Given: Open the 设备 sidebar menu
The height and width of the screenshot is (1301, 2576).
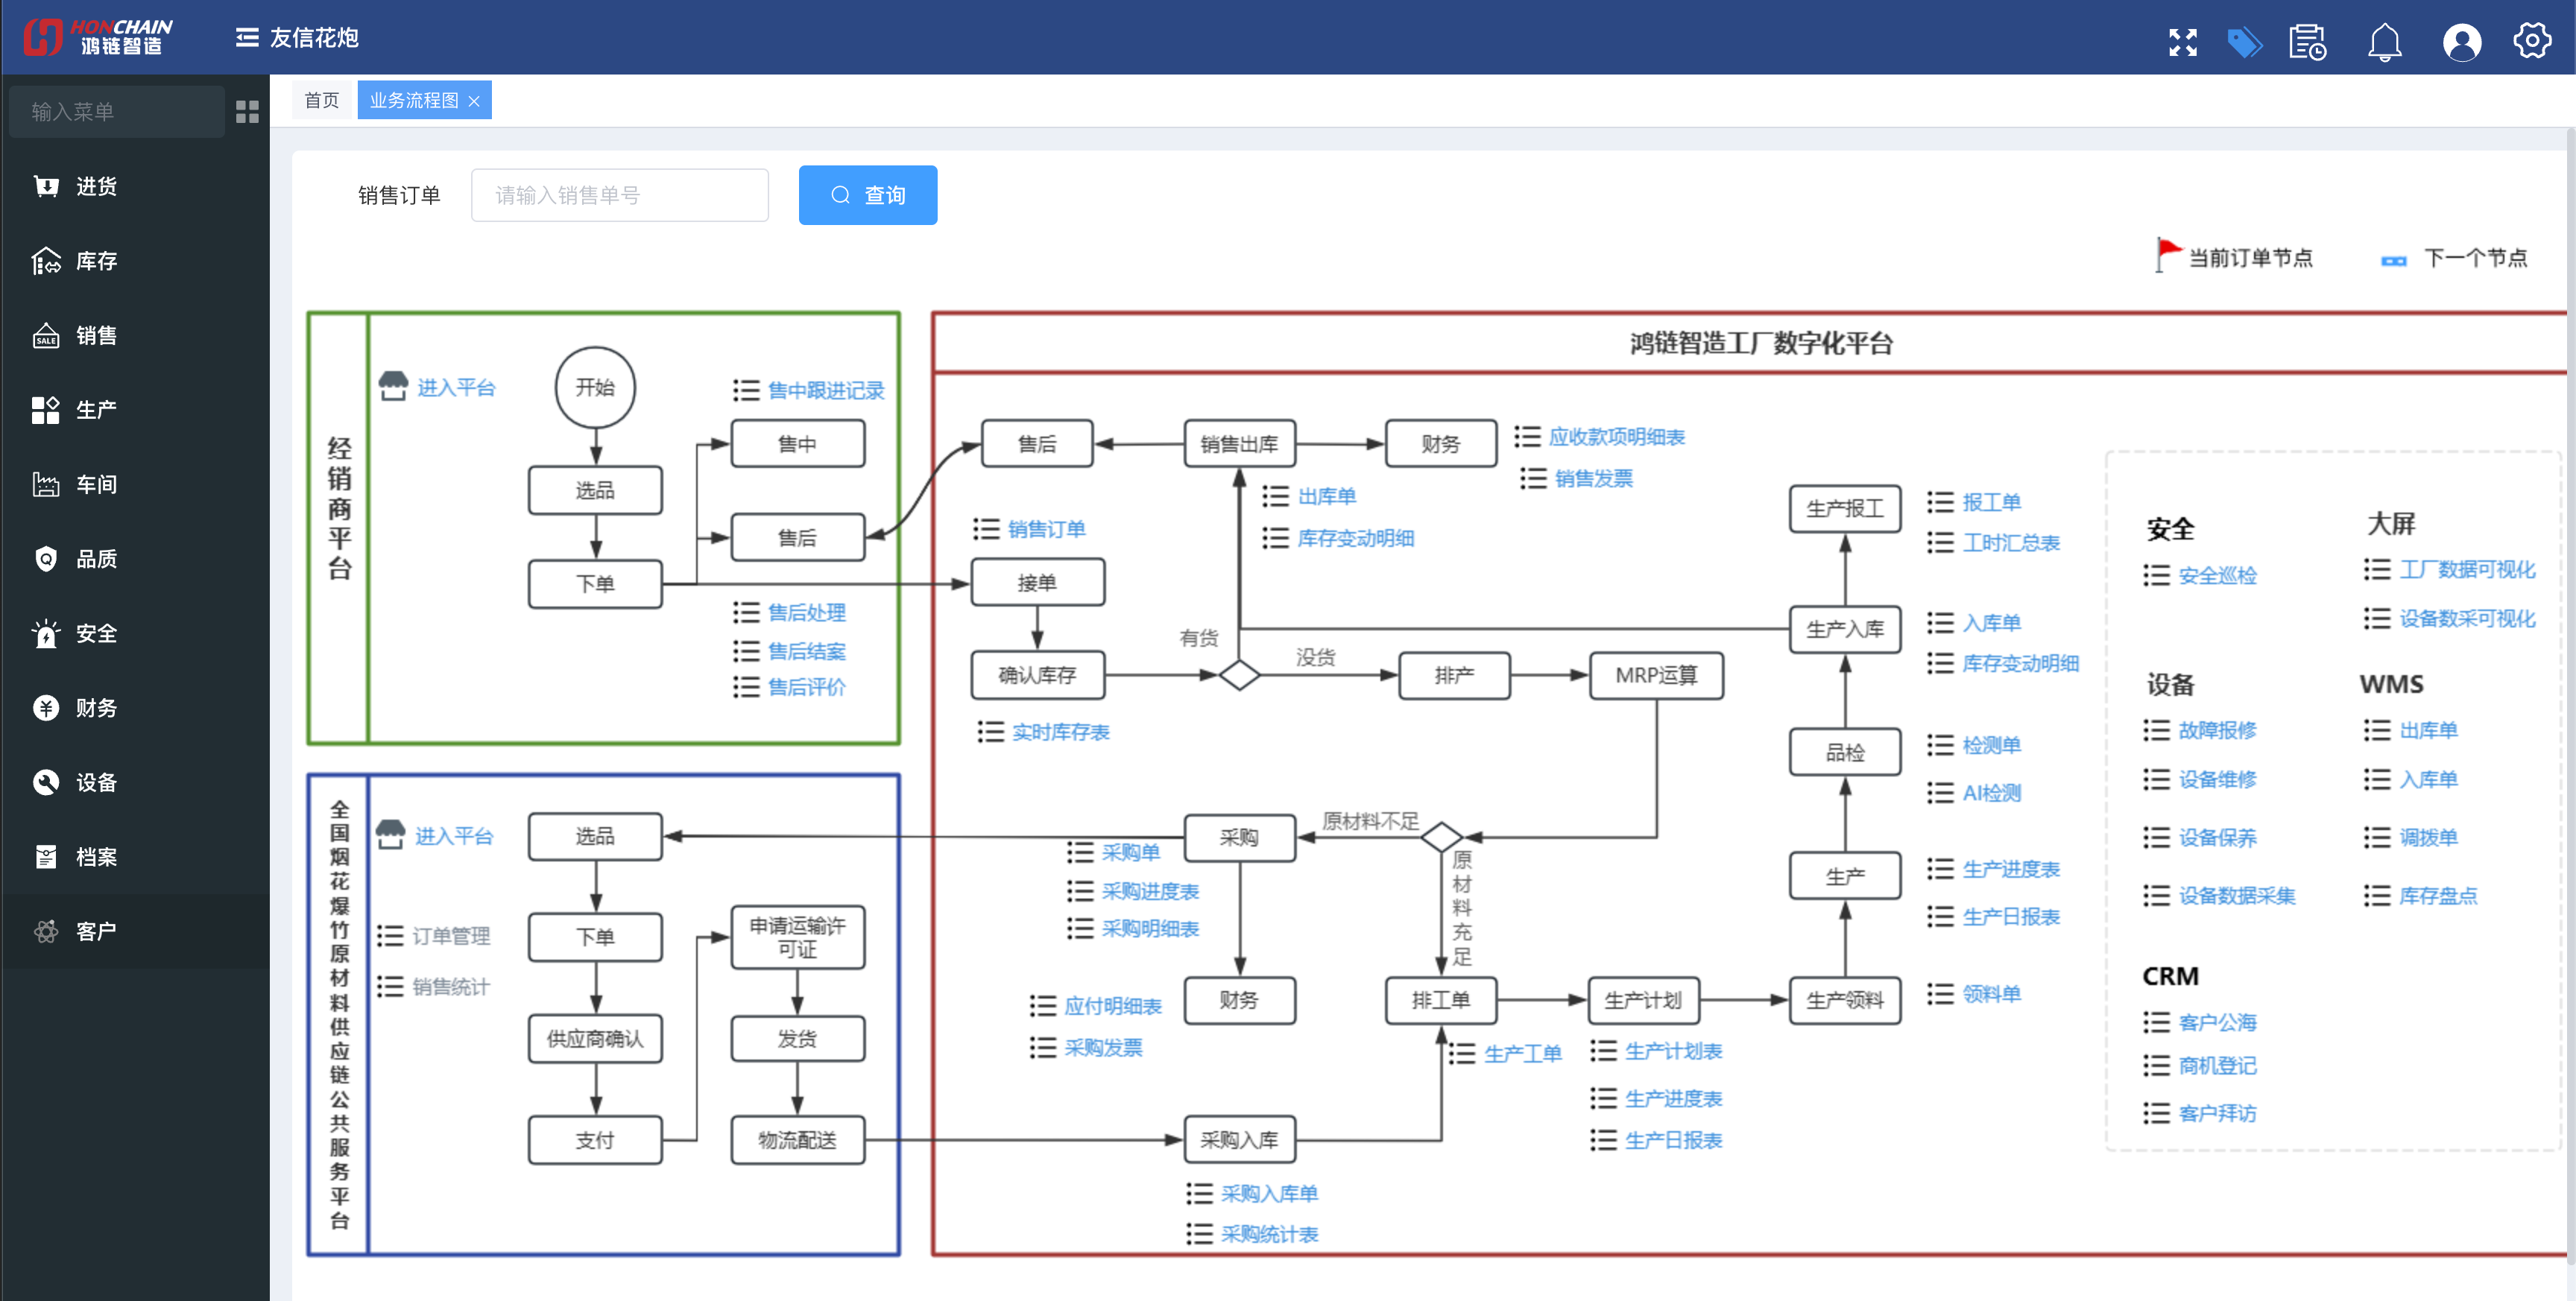Looking at the screenshot, I should (x=135, y=782).
